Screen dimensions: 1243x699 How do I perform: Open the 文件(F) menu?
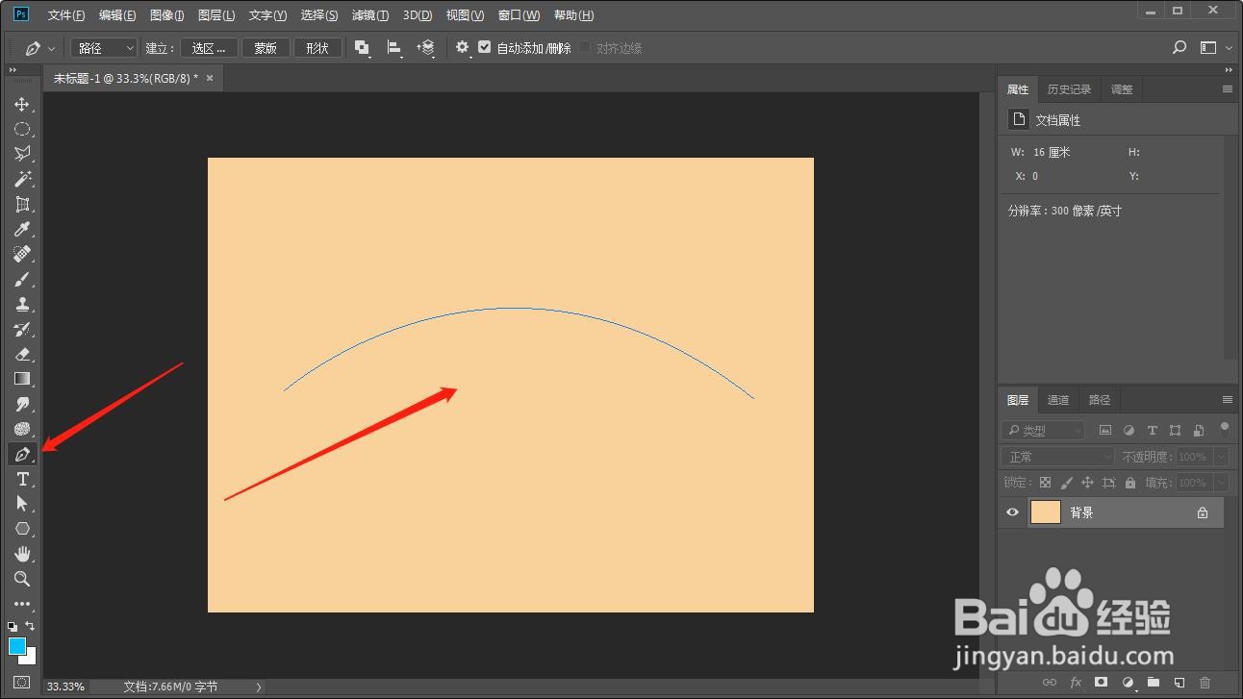(x=66, y=15)
